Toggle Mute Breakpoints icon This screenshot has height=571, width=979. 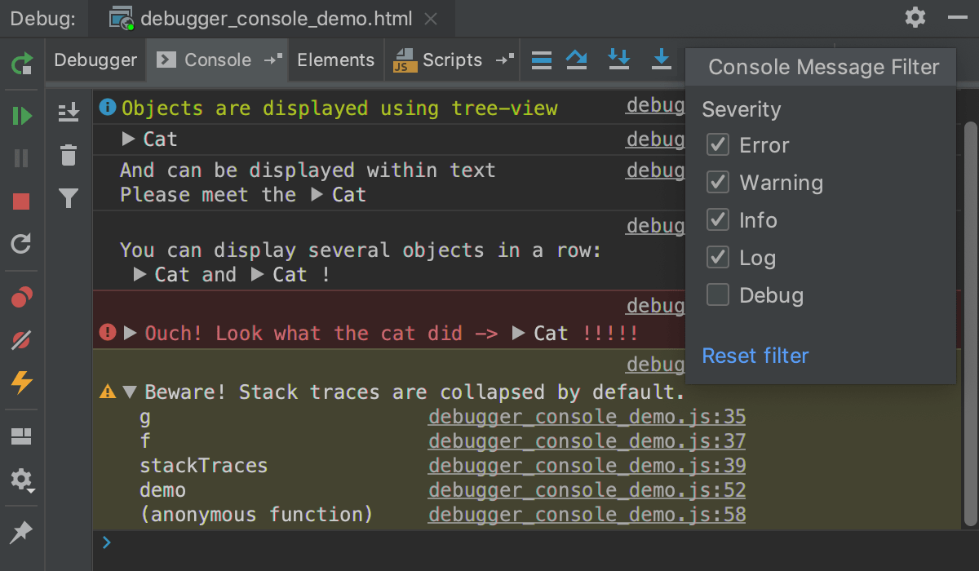pyautogui.click(x=22, y=340)
